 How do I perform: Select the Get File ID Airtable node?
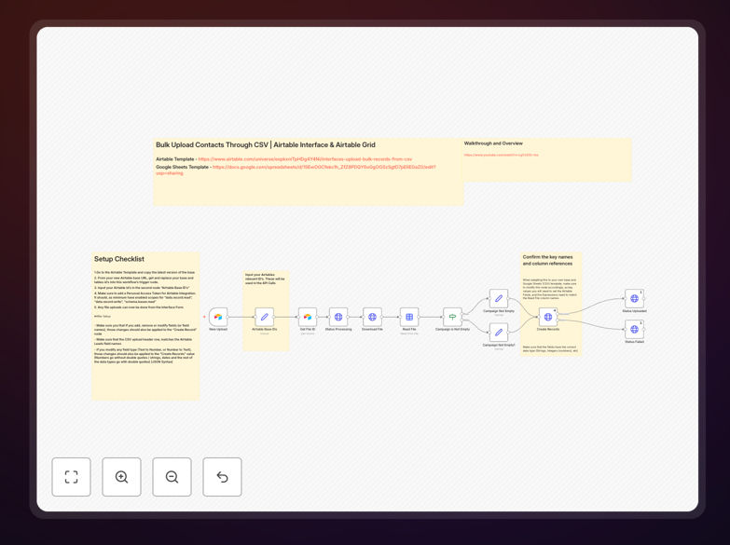click(x=308, y=317)
